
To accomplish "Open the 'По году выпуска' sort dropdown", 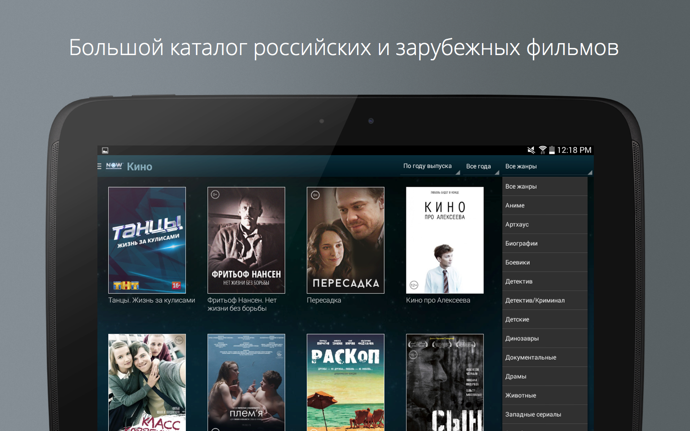I will (x=430, y=166).
